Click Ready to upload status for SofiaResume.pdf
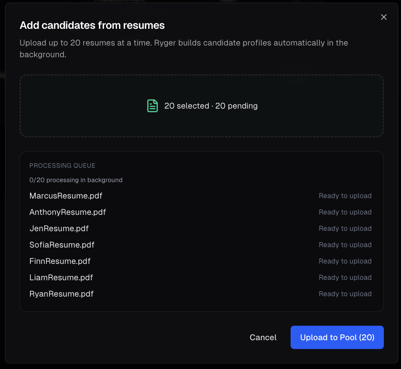 pyautogui.click(x=345, y=245)
